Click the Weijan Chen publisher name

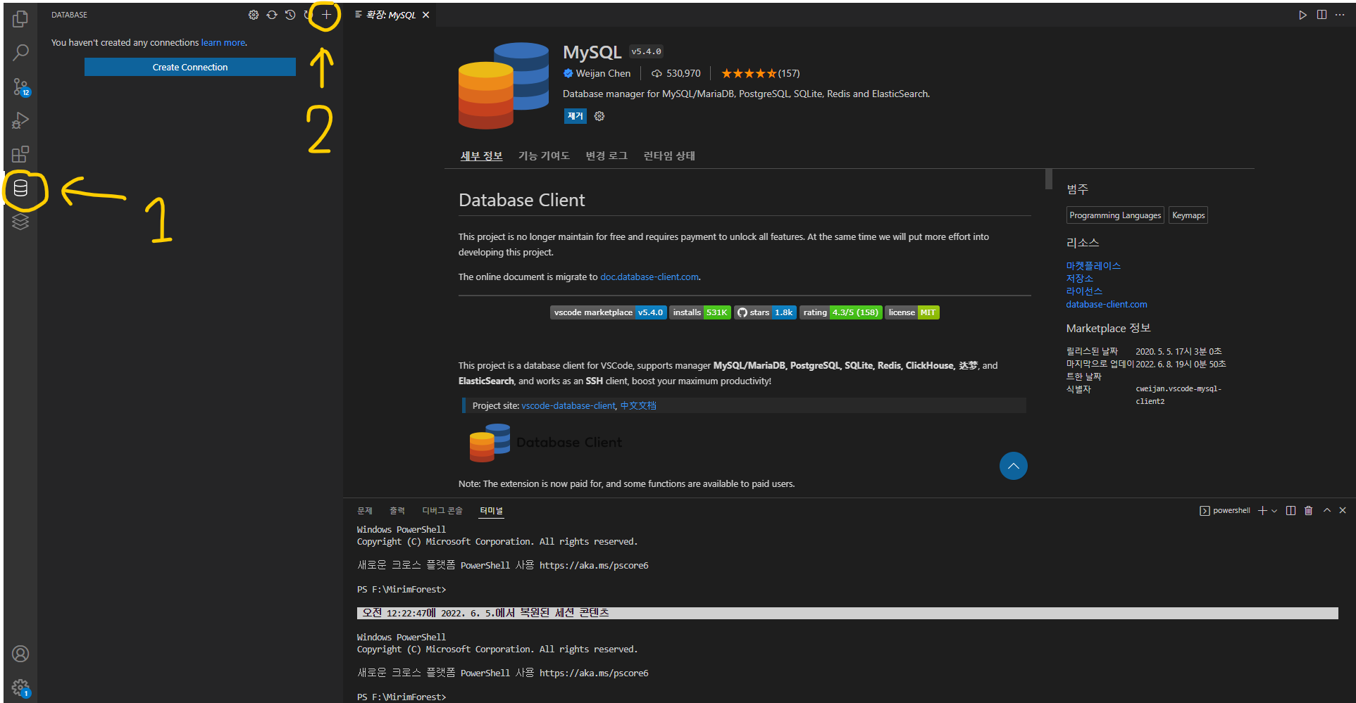[x=603, y=73]
